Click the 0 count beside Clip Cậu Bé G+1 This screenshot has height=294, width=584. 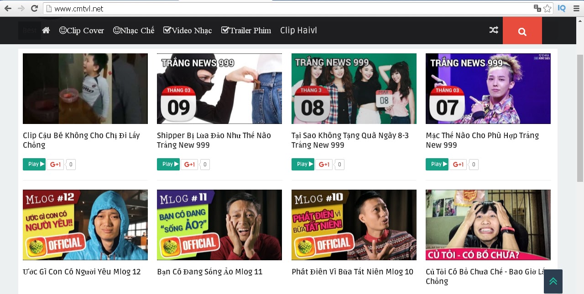(71, 165)
